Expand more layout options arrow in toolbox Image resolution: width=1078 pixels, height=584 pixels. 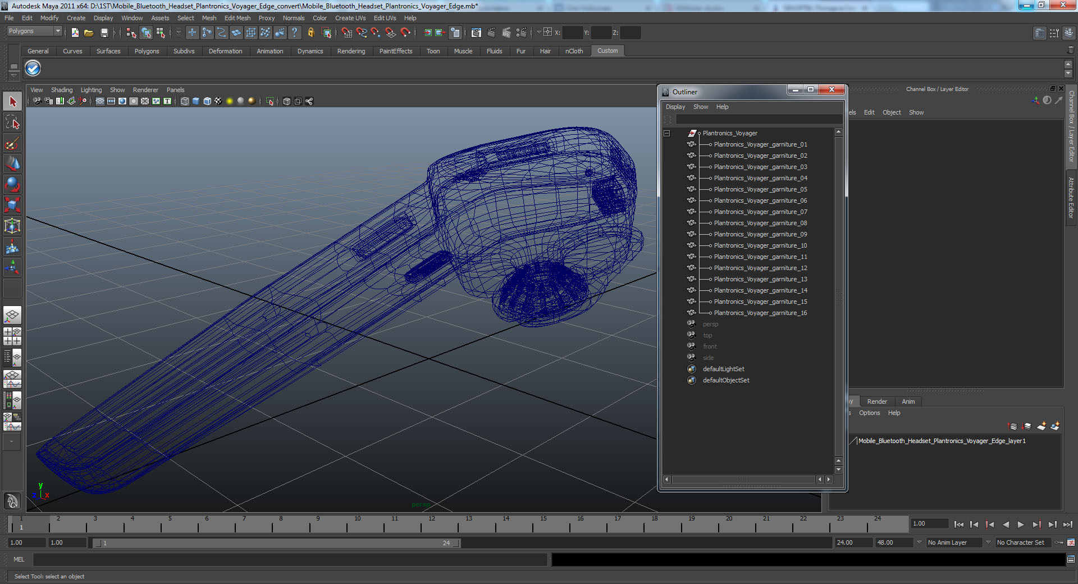click(x=12, y=441)
